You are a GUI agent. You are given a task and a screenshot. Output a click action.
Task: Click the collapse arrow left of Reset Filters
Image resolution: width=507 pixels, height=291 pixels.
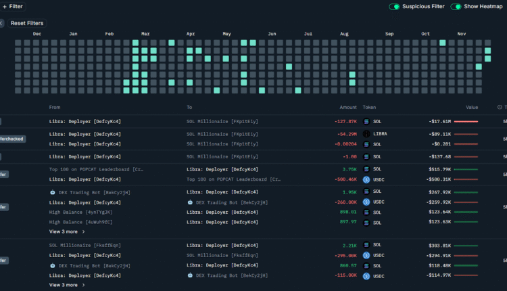1,23
